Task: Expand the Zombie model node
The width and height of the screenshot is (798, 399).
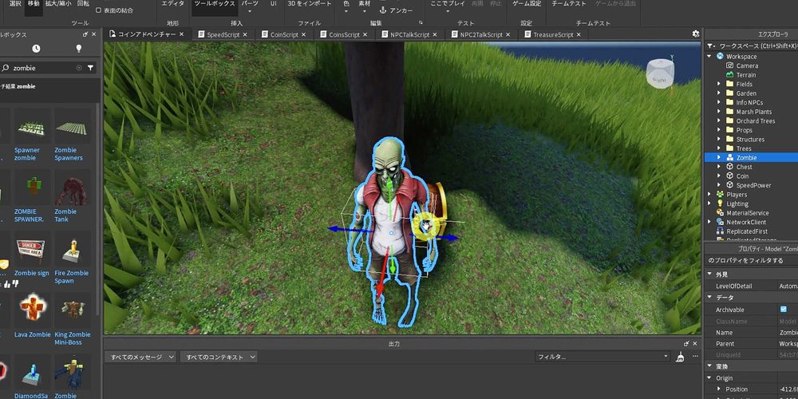Action: (x=719, y=158)
